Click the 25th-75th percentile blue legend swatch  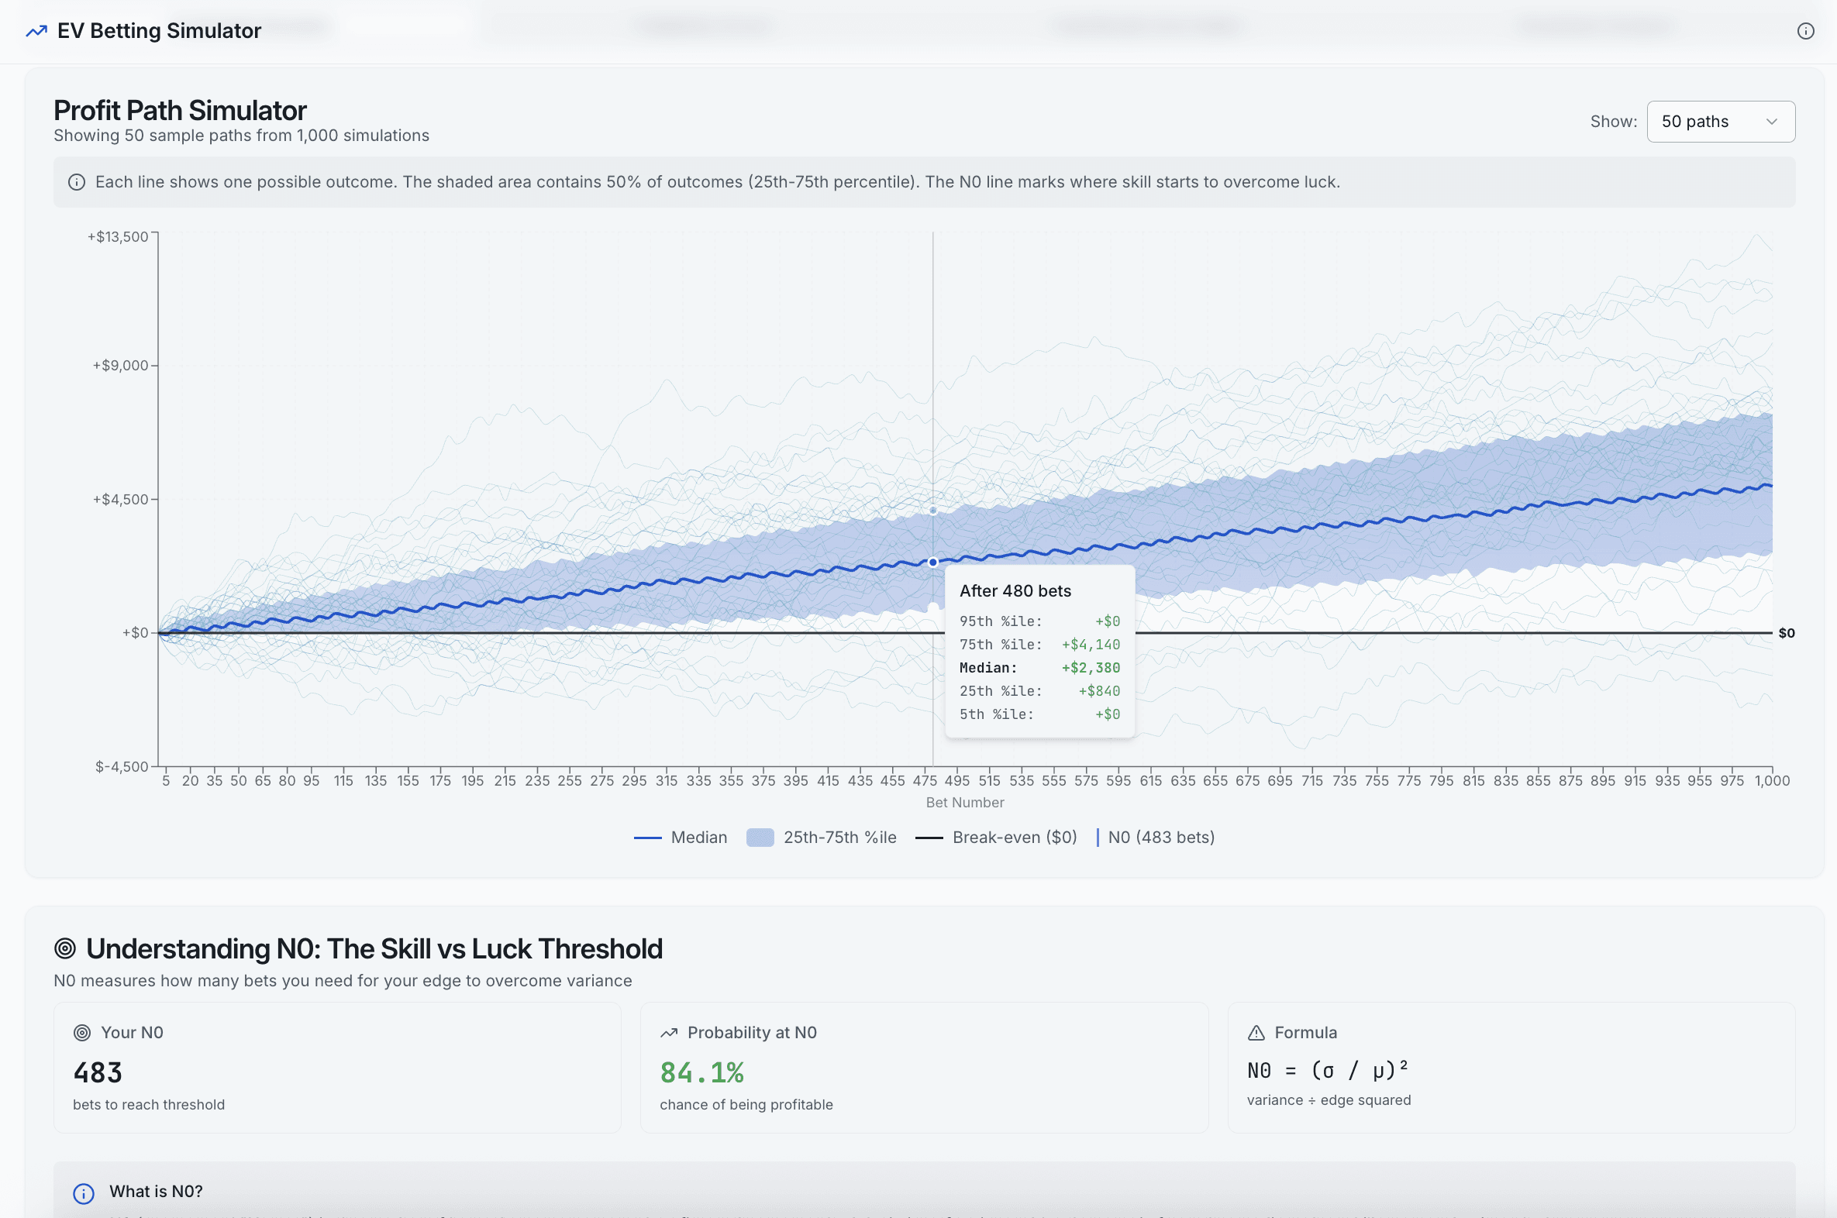[x=759, y=838]
